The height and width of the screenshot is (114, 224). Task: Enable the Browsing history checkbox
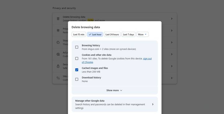(x=77, y=47)
